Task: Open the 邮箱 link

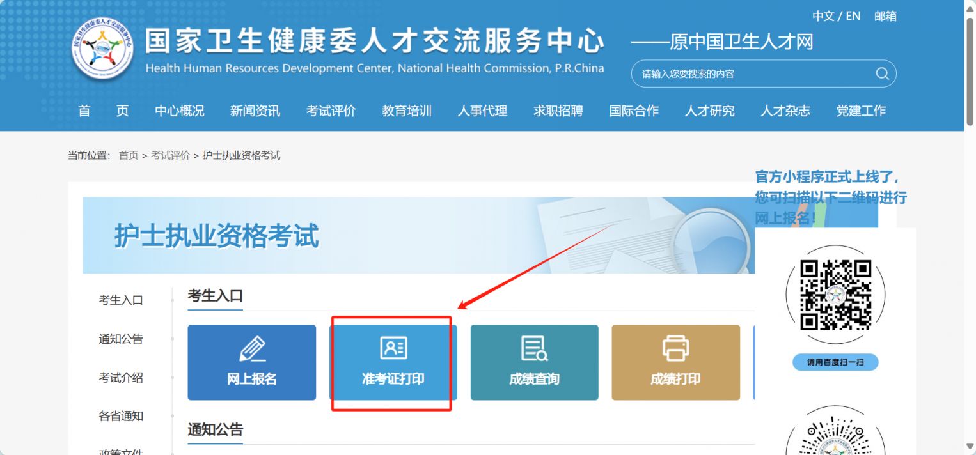Action: coord(885,17)
